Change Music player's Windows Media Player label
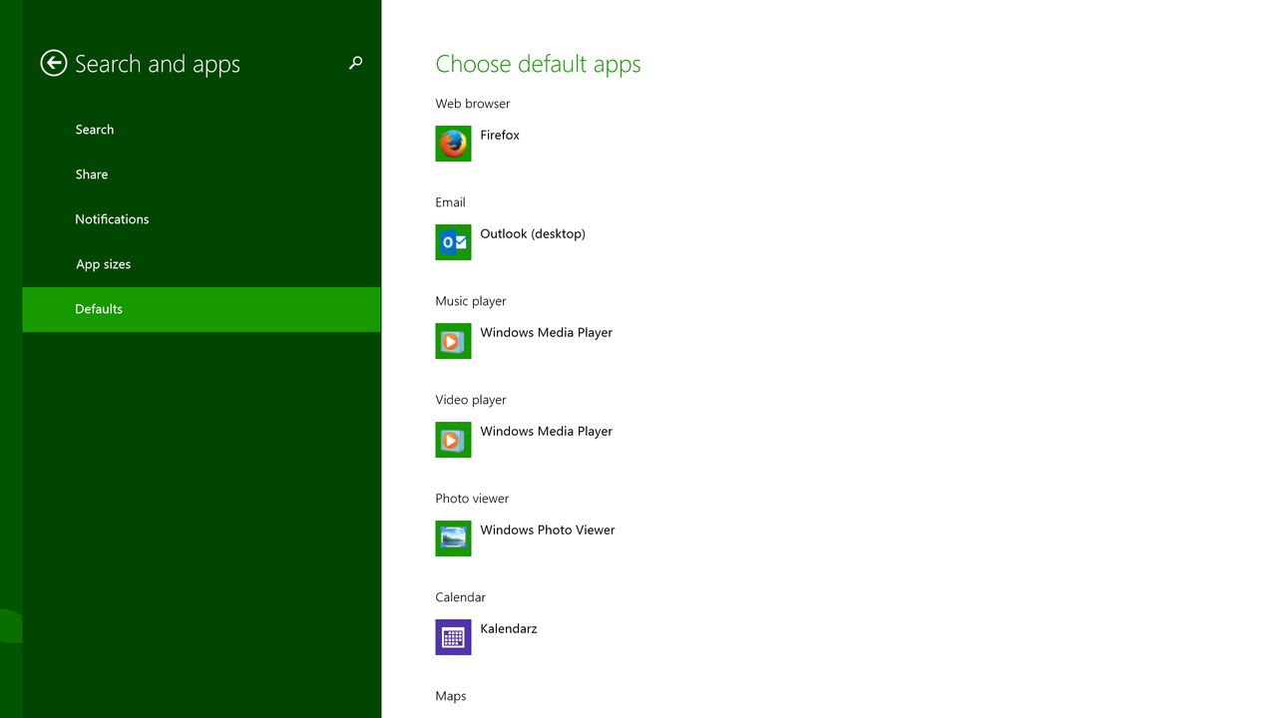Image resolution: width=1277 pixels, height=718 pixels. tap(547, 332)
